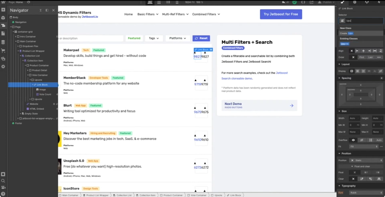385x197 pixels.
Task: Select Footer symbol in Navigator
Action: [18, 123]
